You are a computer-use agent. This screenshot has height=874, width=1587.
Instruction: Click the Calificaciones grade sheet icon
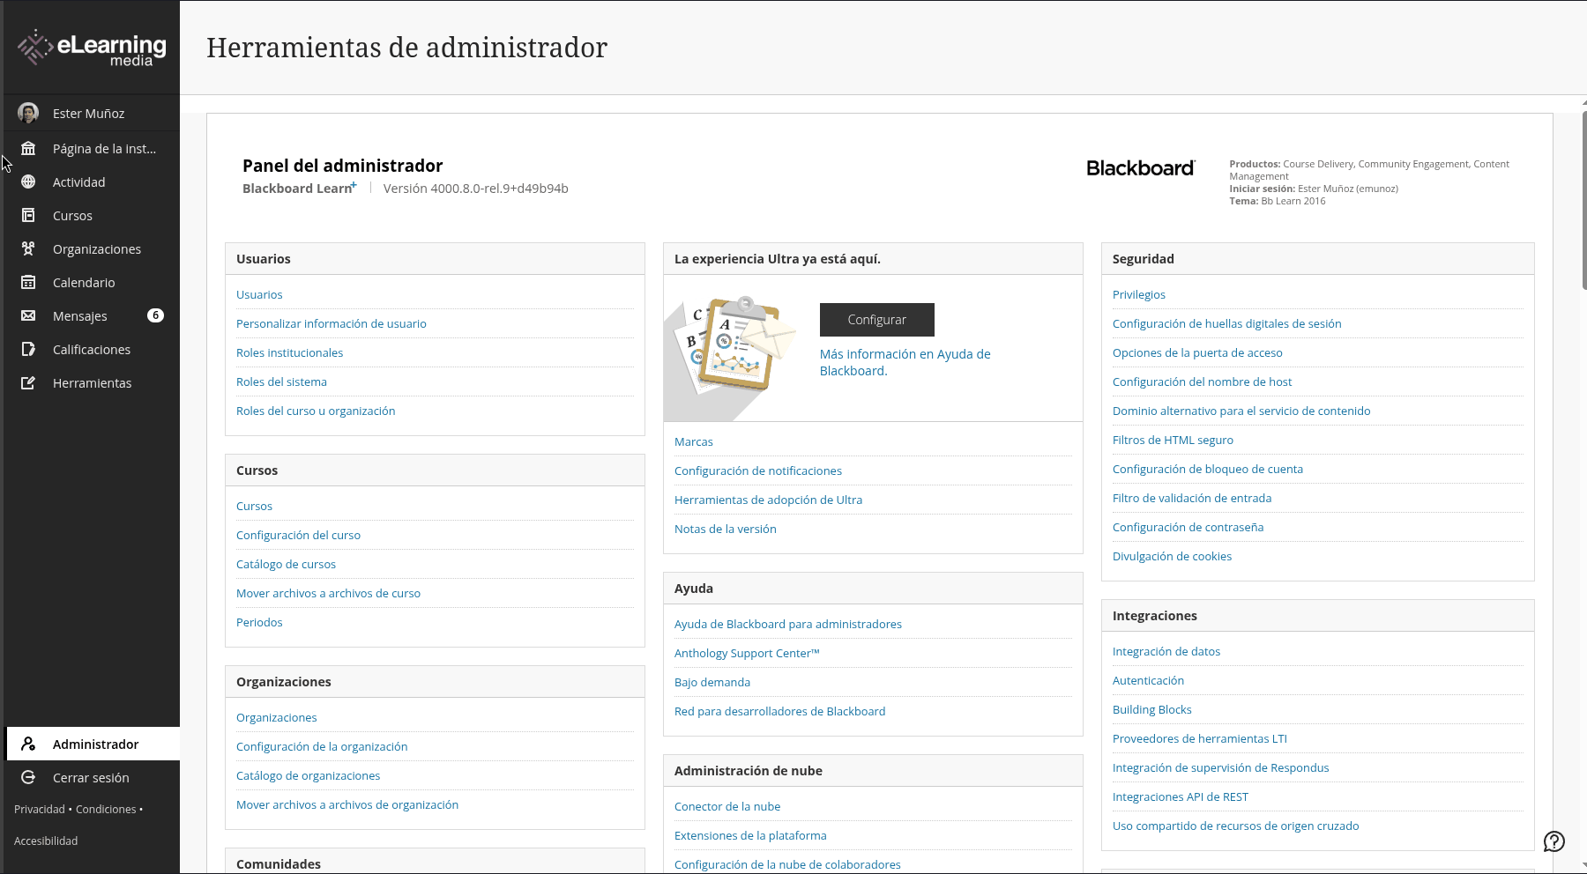pyautogui.click(x=28, y=349)
